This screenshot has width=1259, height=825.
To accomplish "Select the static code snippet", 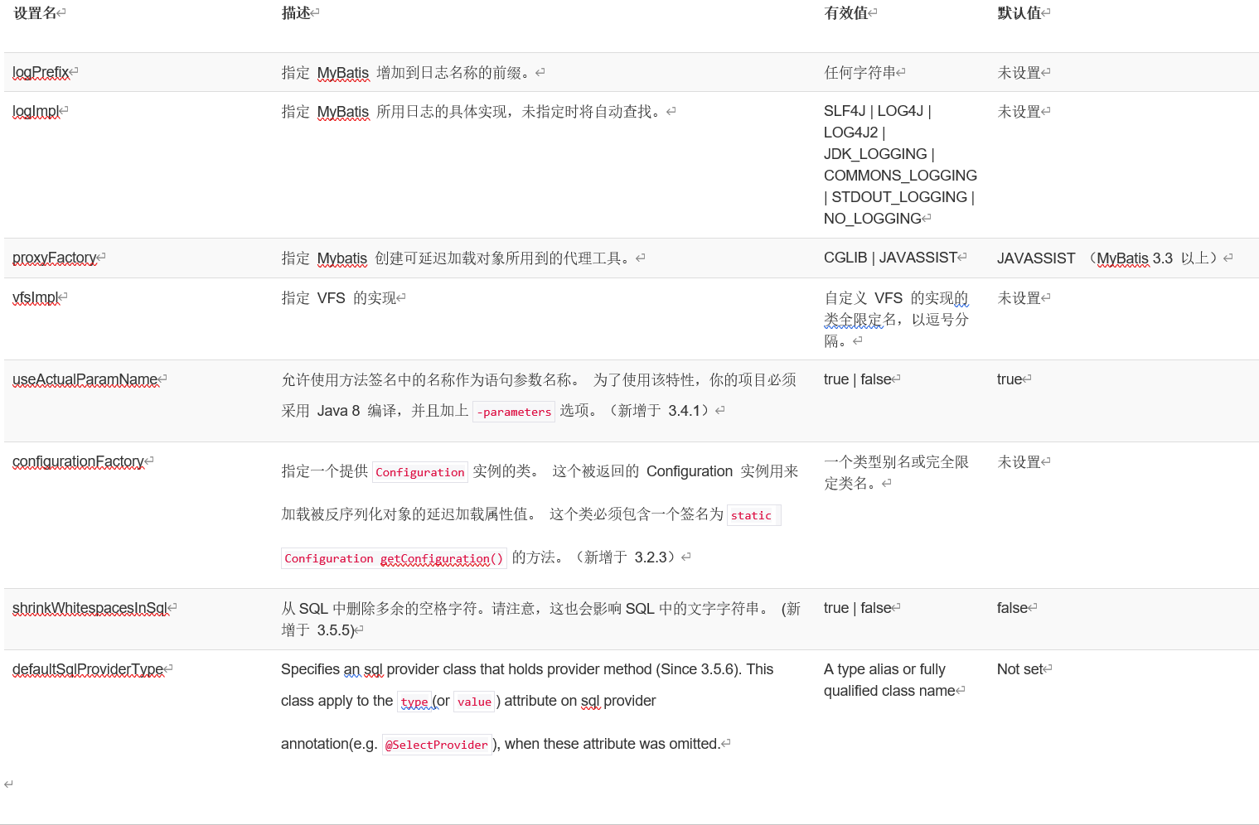I will (x=753, y=514).
